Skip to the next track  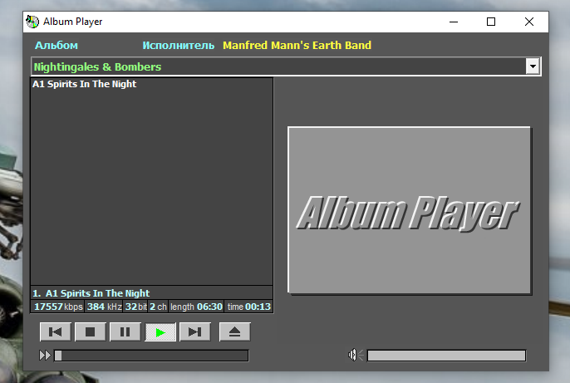(x=195, y=331)
